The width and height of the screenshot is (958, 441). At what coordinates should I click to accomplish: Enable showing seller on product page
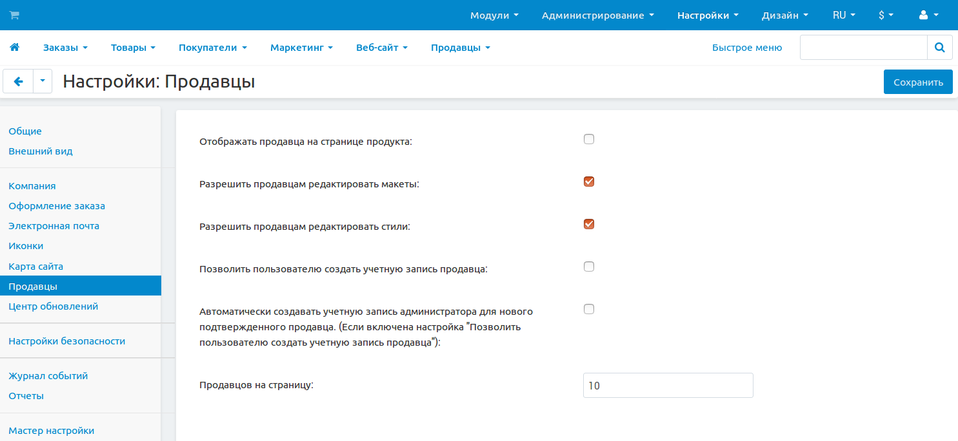[588, 139]
